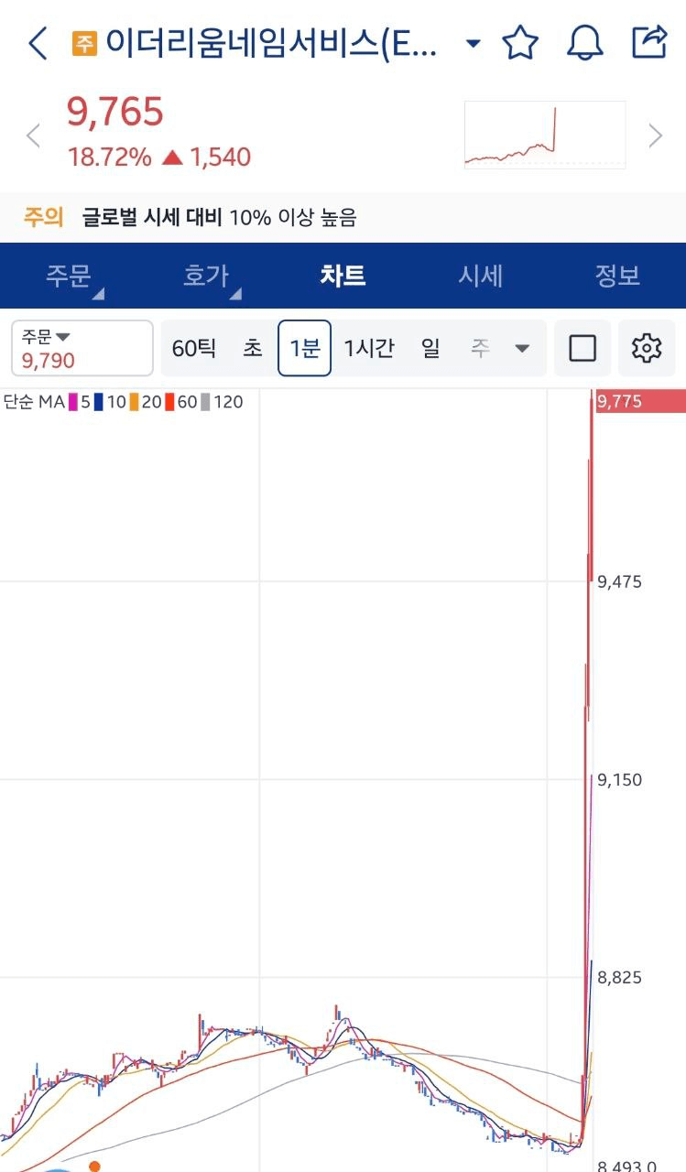Image resolution: width=686 pixels, height=1172 pixels.
Task: Open the 시세 tab
Action: pos(481,276)
